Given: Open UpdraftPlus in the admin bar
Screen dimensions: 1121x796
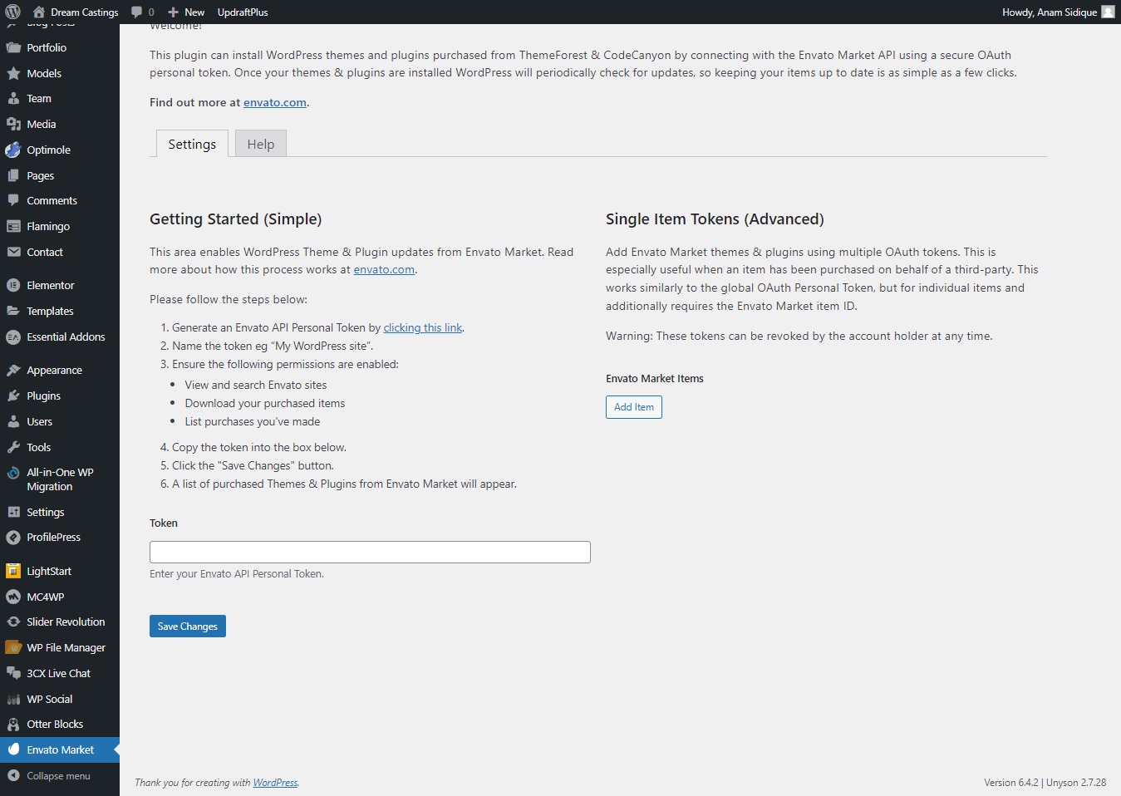Looking at the screenshot, I should 243,12.
